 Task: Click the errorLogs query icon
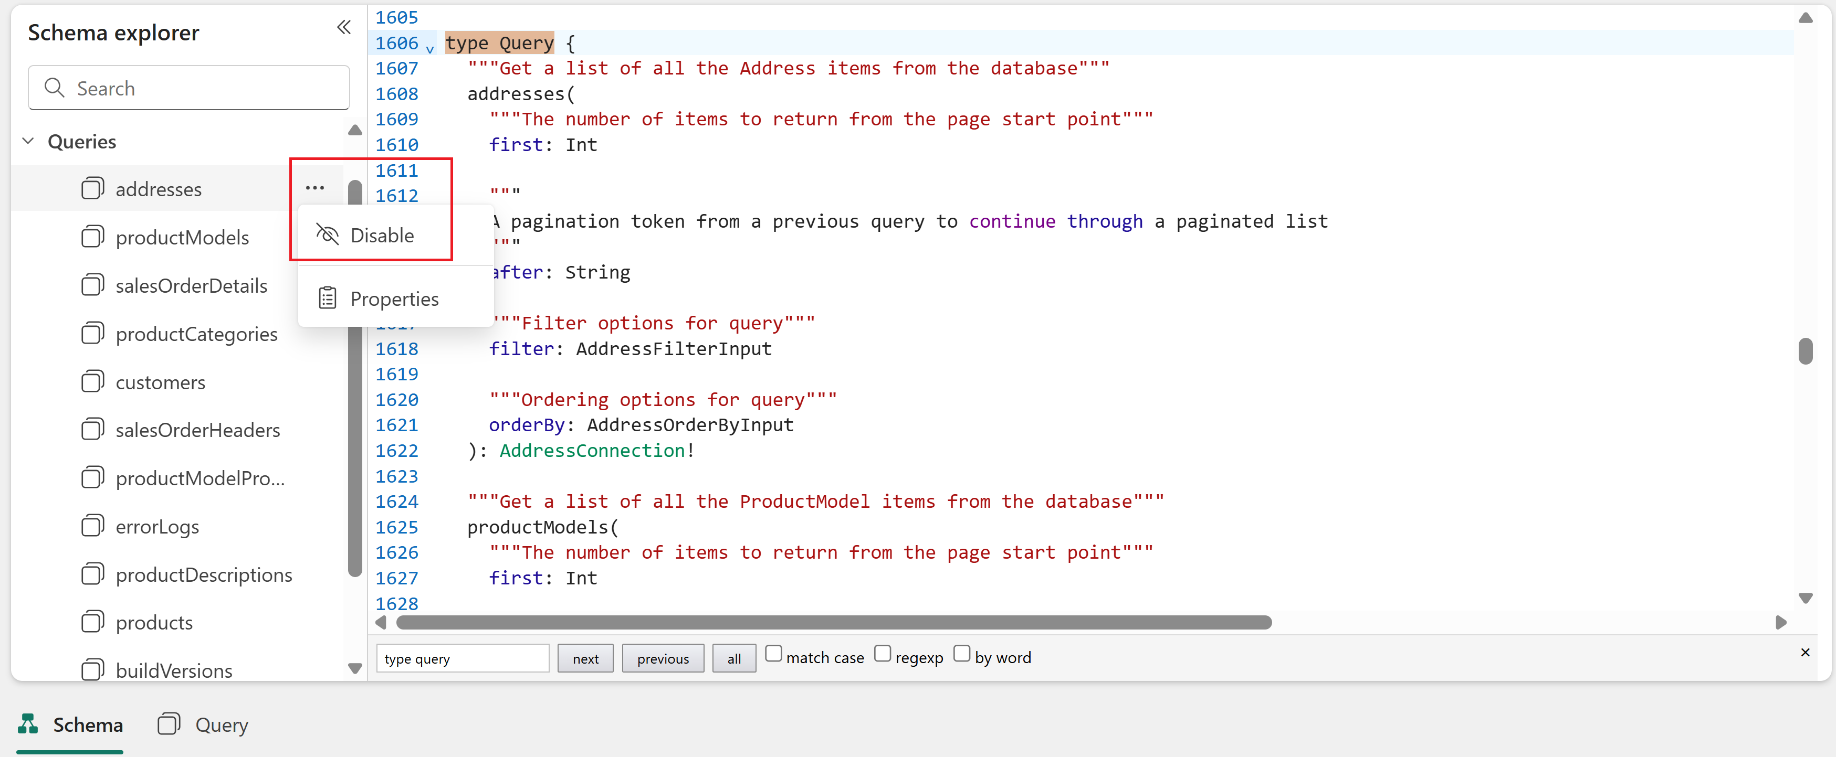pos(92,526)
